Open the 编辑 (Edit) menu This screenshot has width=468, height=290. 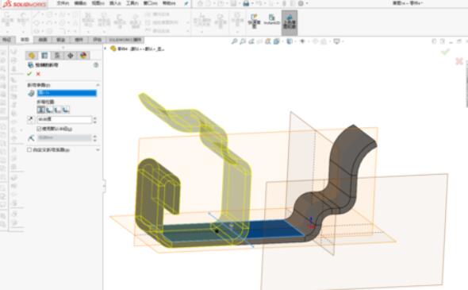click(x=80, y=3)
